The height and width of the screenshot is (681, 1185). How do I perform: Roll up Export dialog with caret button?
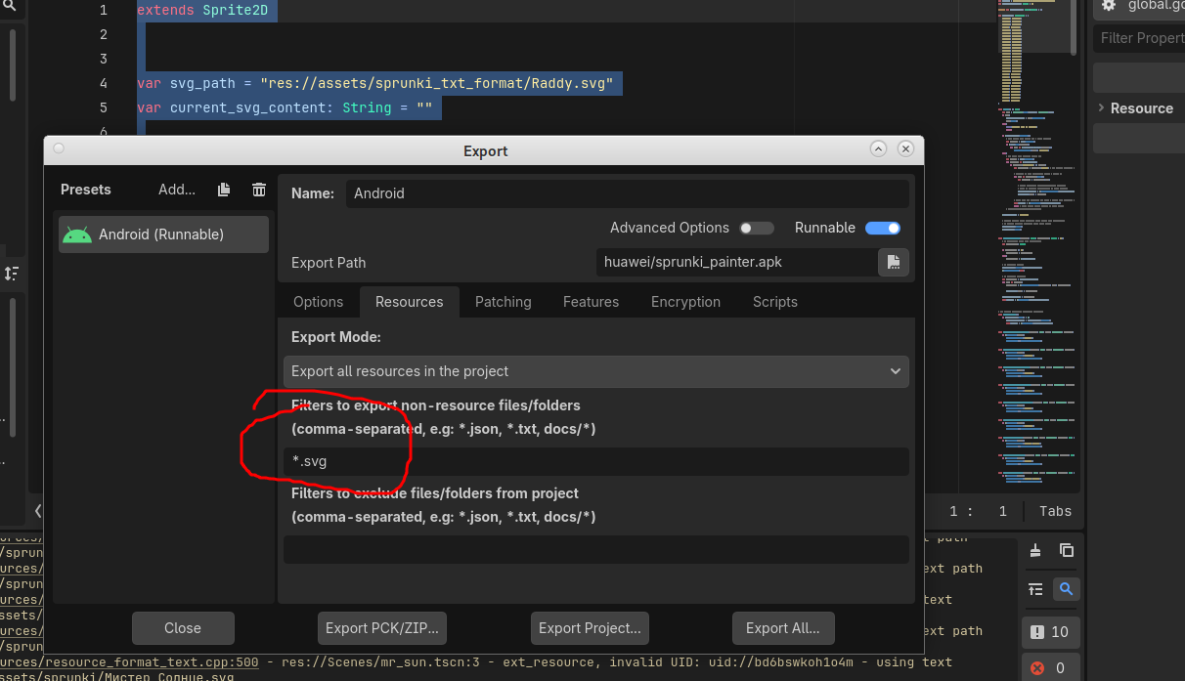pyautogui.click(x=878, y=149)
